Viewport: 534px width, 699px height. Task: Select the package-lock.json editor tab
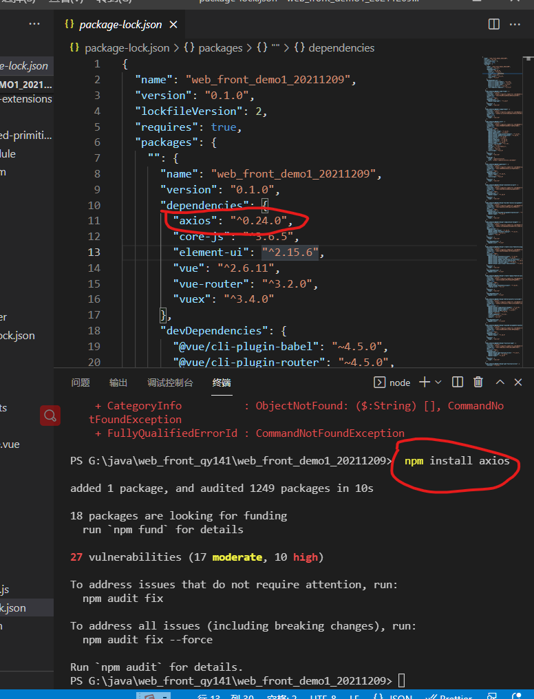pyautogui.click(x=120, y=25)
